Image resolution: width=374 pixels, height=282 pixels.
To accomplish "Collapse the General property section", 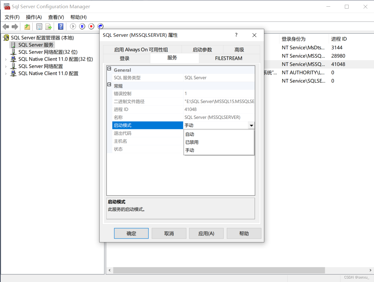I will point(109,69).
